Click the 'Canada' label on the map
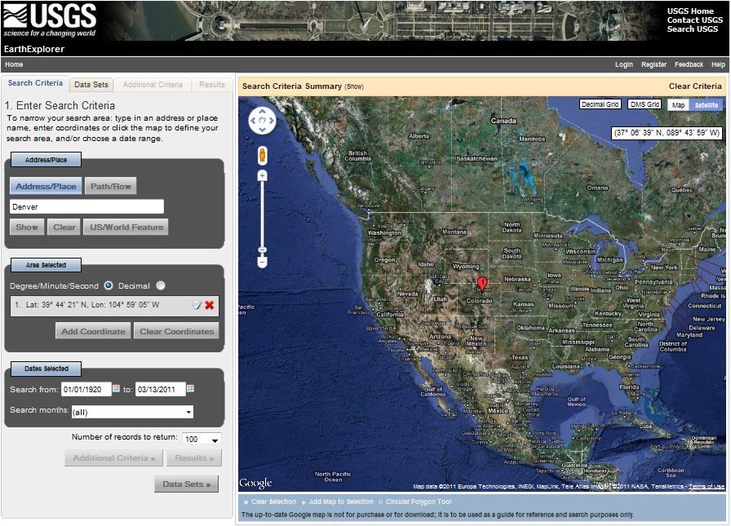The width and height of the screenshot is (731, 526). tap(503, 121)
